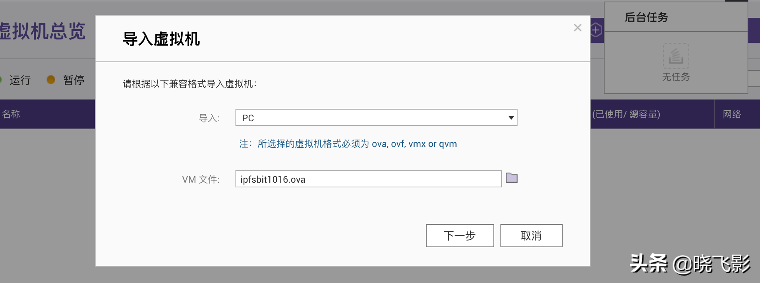
Task: Click the 后台任务 panel header
Action: coord(646,17)
